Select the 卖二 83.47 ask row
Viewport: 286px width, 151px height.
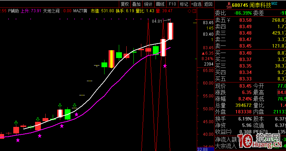(x=251, y=39)
